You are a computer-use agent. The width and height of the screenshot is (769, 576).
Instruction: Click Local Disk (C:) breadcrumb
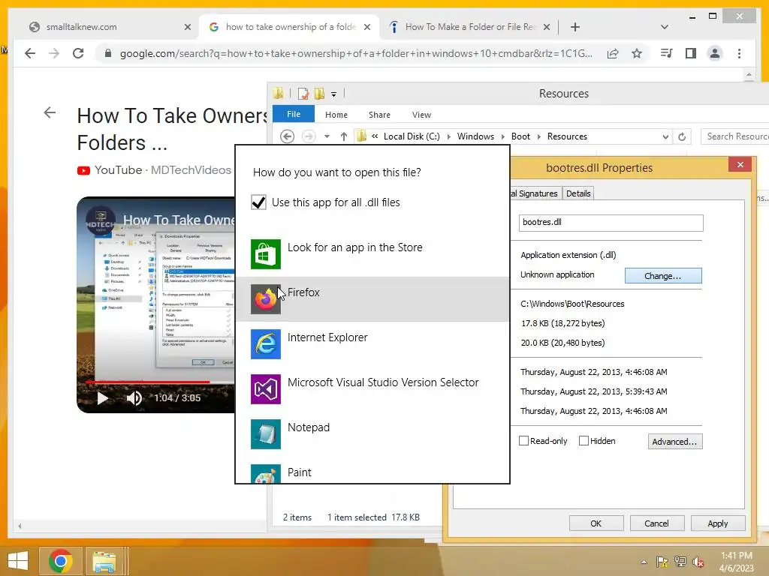pyautogui.click(x=412, y=136)
